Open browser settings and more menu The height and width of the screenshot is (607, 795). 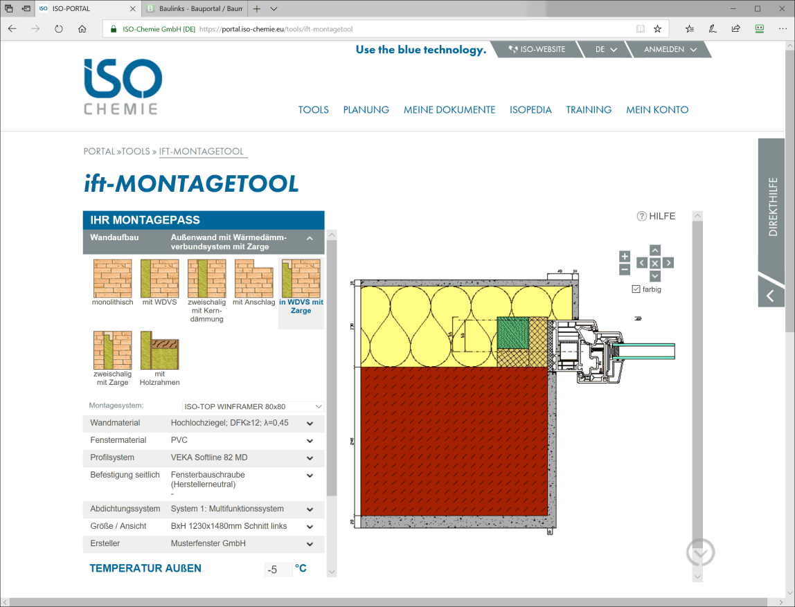(x=783, y=29)
